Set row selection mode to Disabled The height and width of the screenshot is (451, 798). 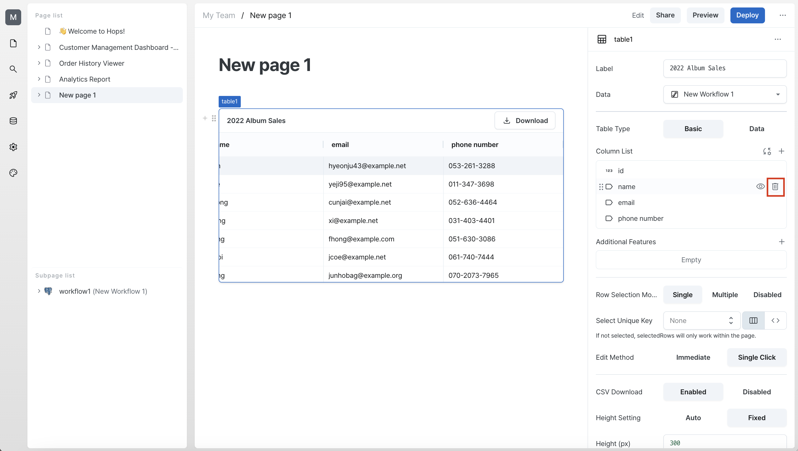pos(767,295)
